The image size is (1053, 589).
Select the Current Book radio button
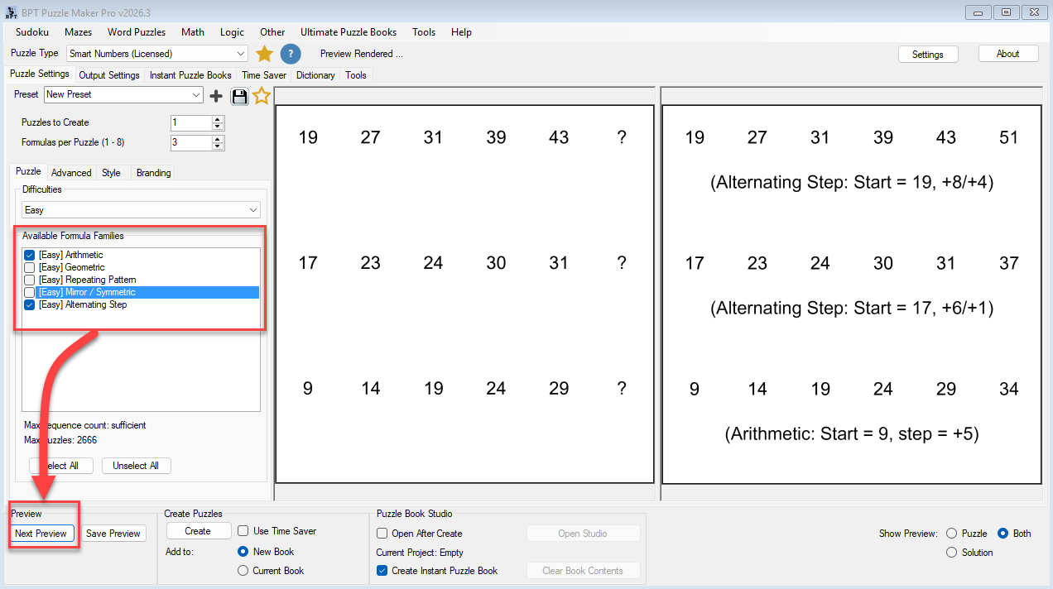(243, 571)
